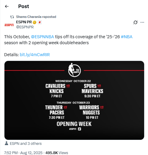
Task: Open the Shams Charania reposted link
Action: click(x=36, y=17)
